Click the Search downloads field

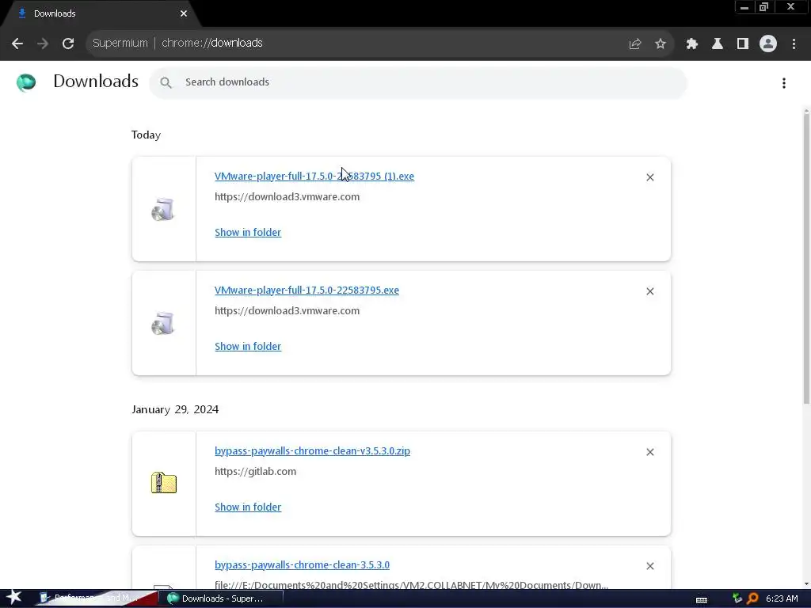point(418,82)
